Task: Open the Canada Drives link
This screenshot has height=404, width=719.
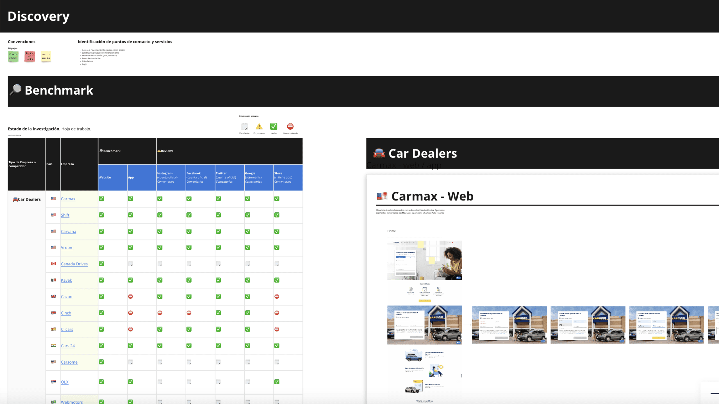Action: click(x=74, y=264)
